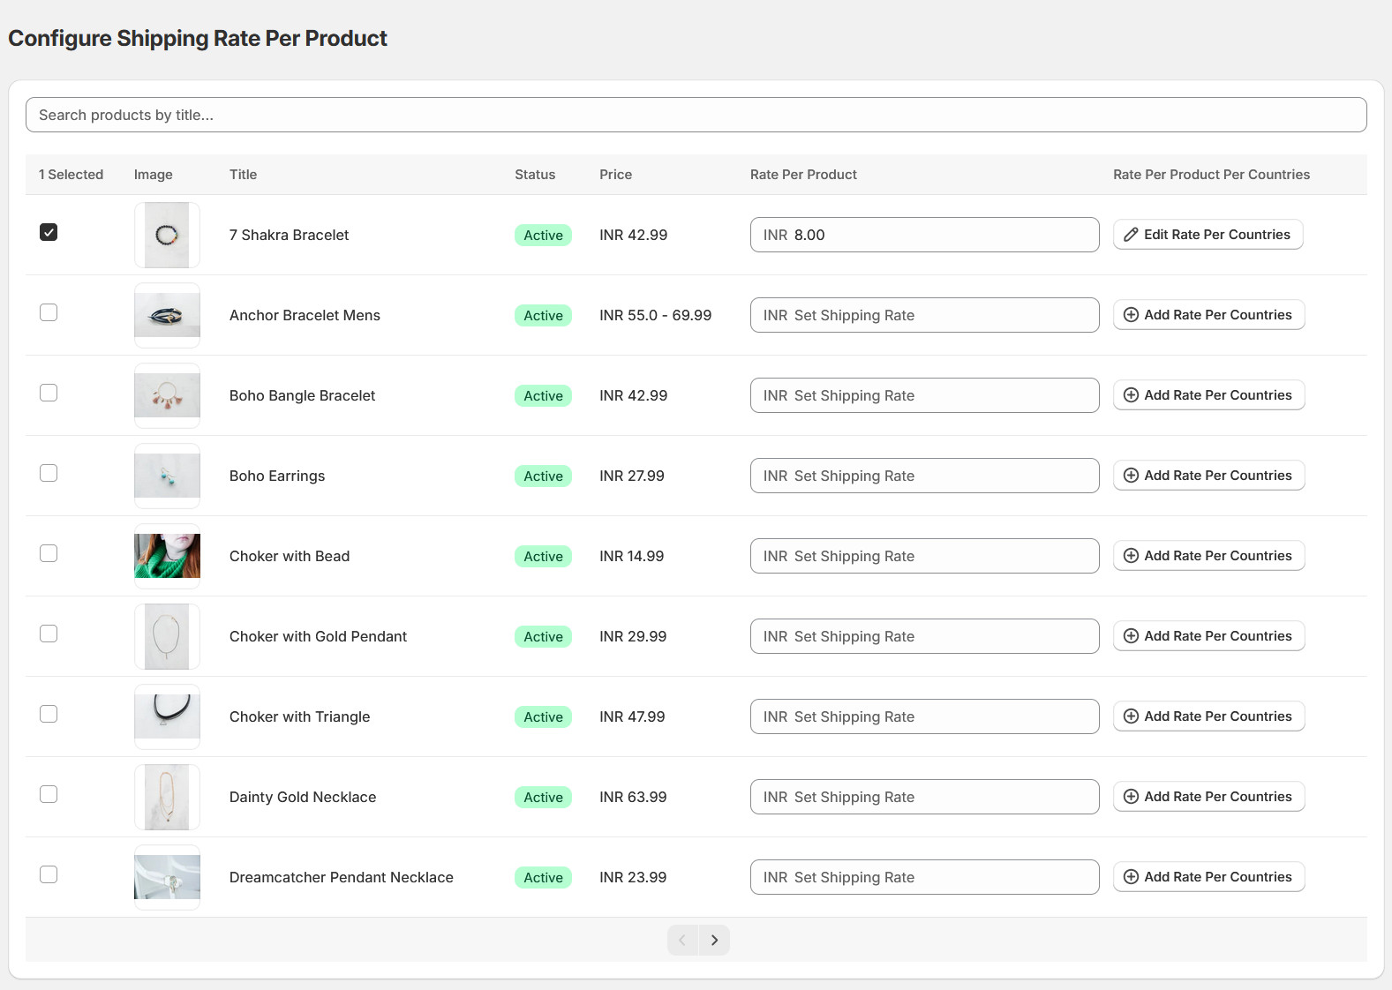This screenshot has width=1392, height=990.
Task: Click the Status column header
Action: (535, 175)
